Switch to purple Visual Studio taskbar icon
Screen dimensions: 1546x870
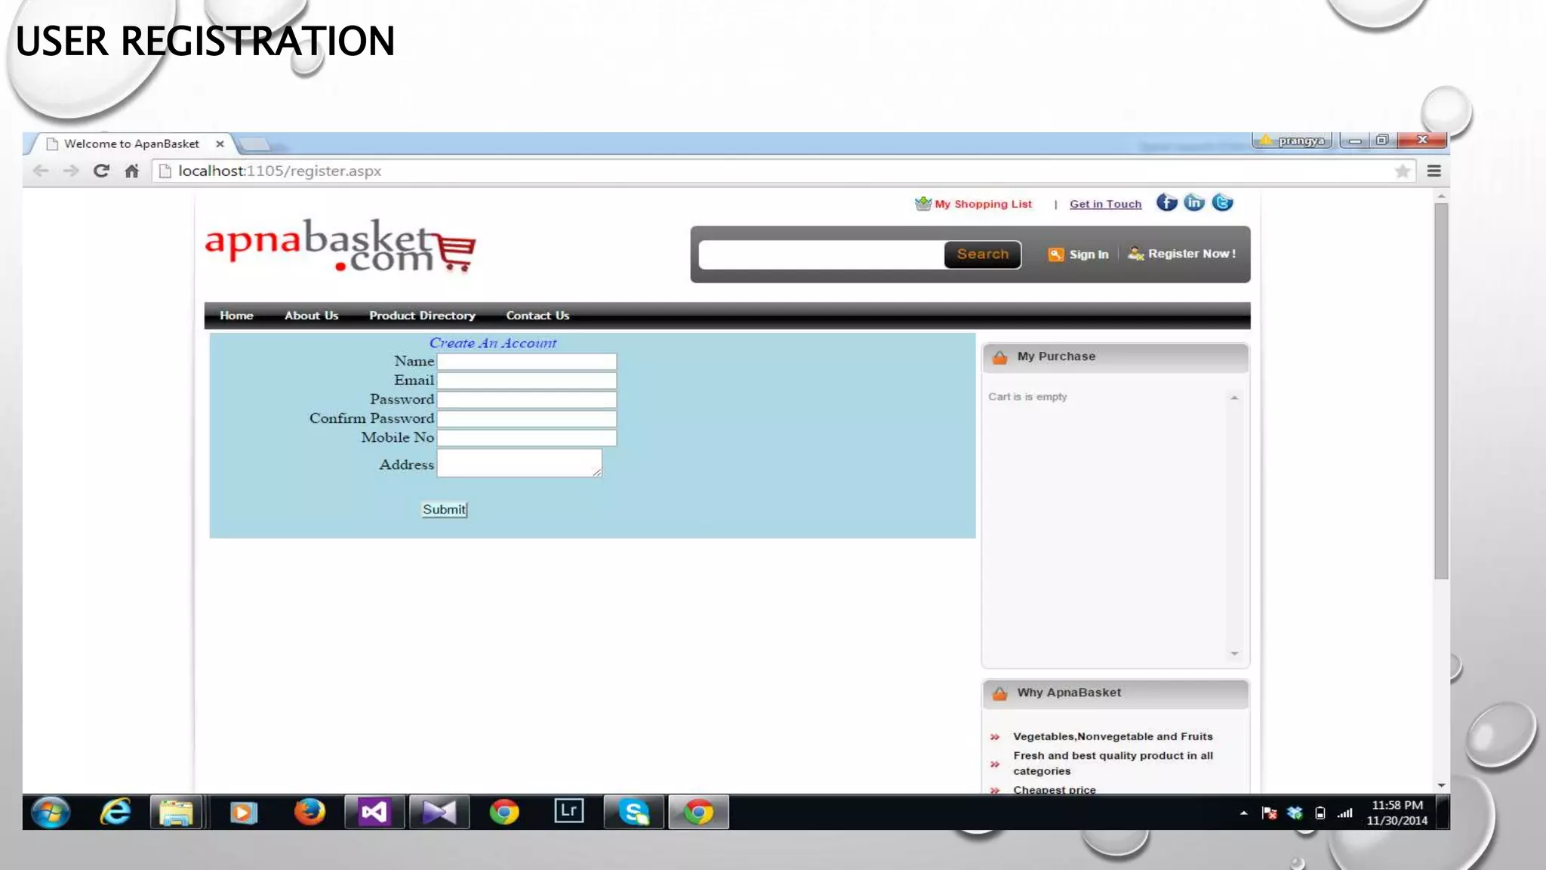[374, 813]
